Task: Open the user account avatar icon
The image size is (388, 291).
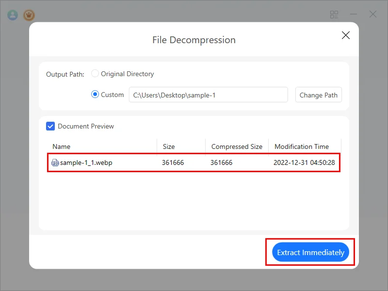Action: coord(13,15)
